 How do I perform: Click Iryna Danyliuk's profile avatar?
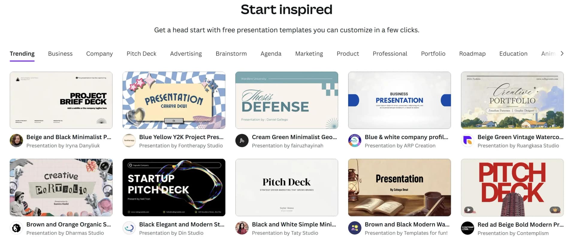tap(16, 141)
